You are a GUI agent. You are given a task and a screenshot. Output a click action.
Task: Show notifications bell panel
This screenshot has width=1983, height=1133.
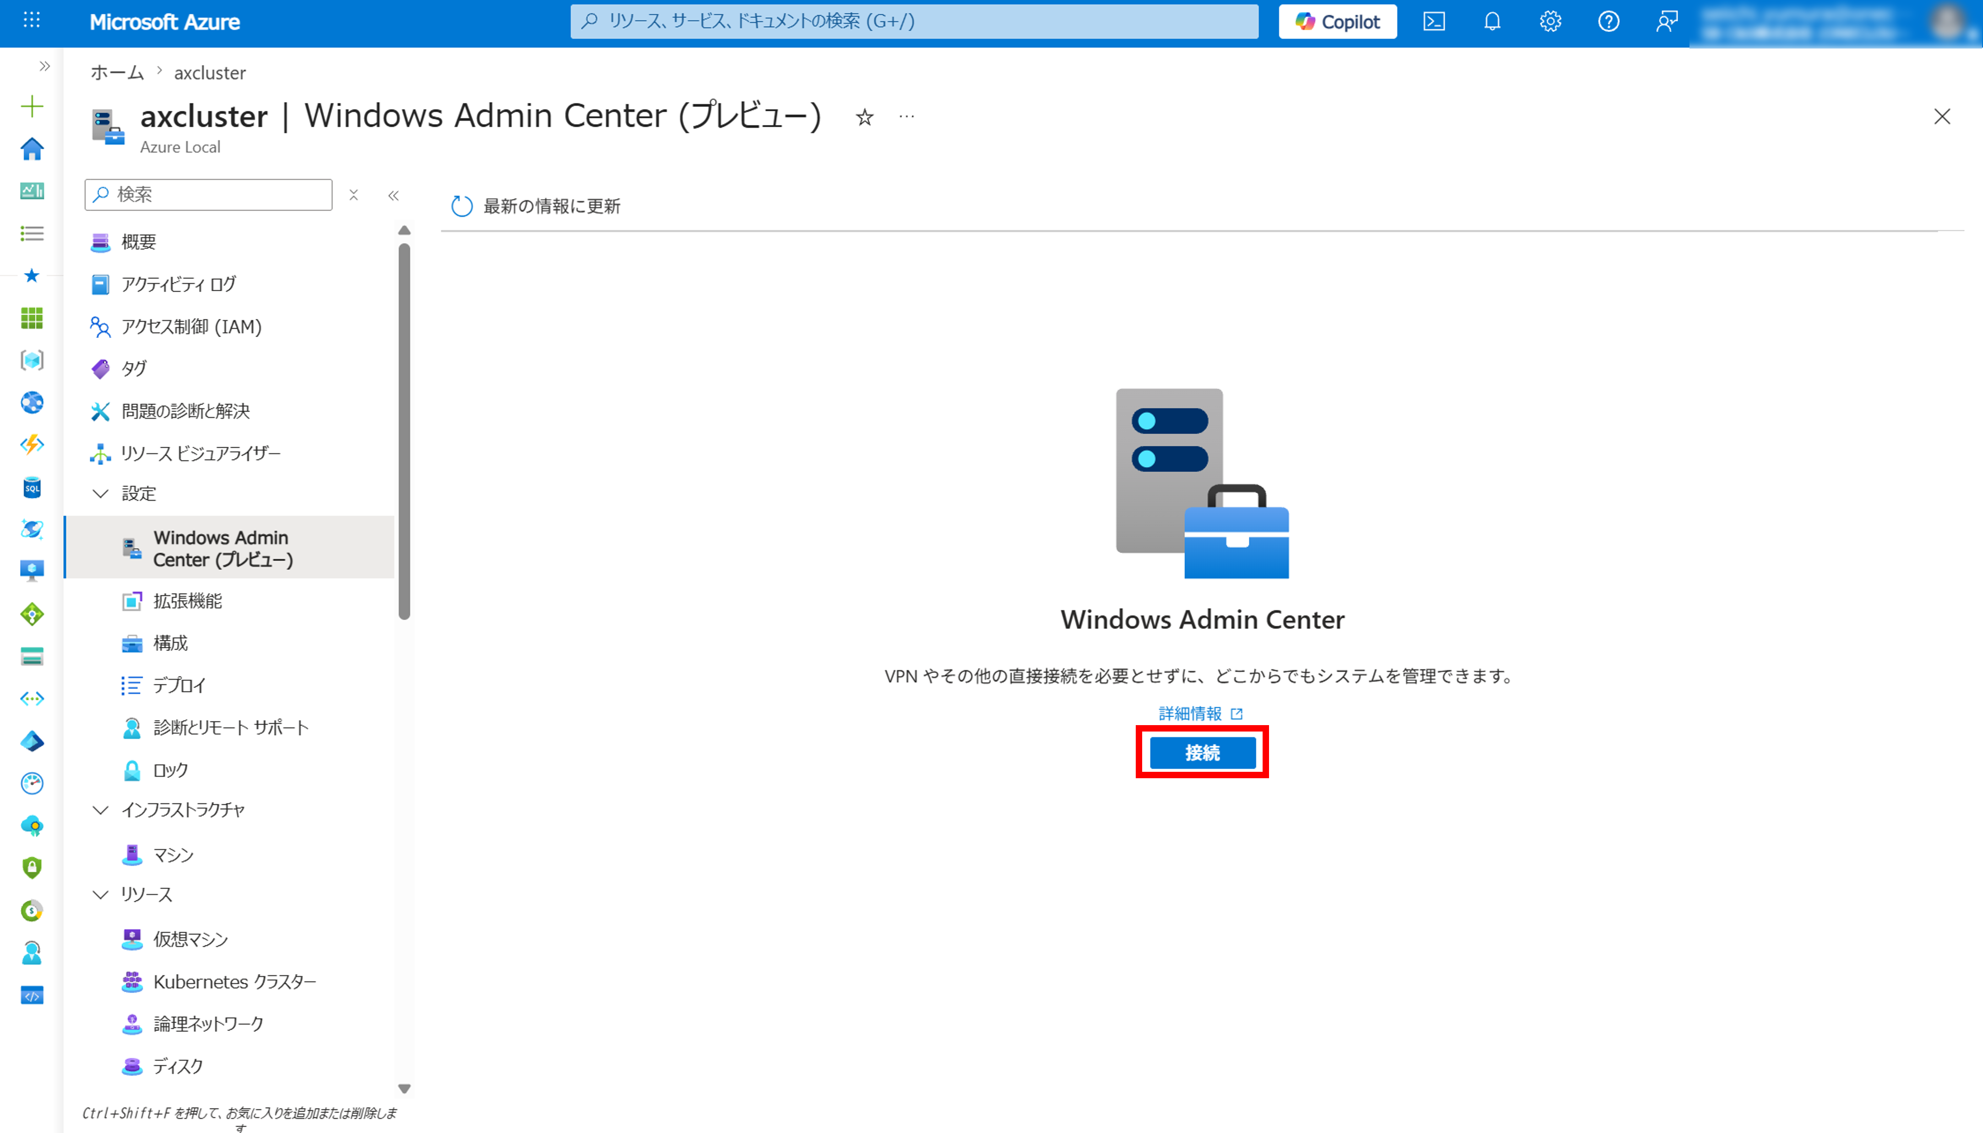[1492, 21]
